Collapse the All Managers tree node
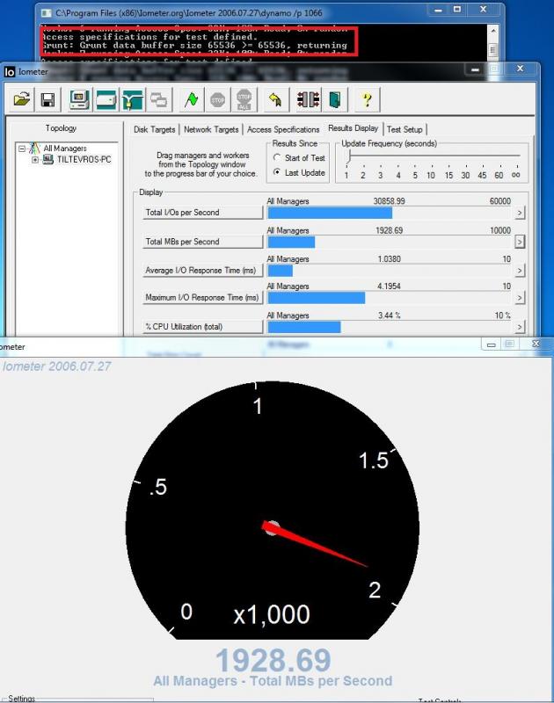Screen dimensions: 554x703 click(21, 148)
